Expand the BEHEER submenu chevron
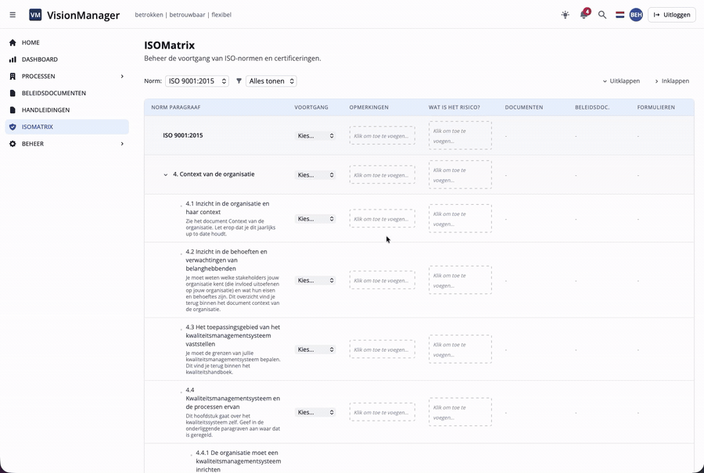 click(122, 144)
